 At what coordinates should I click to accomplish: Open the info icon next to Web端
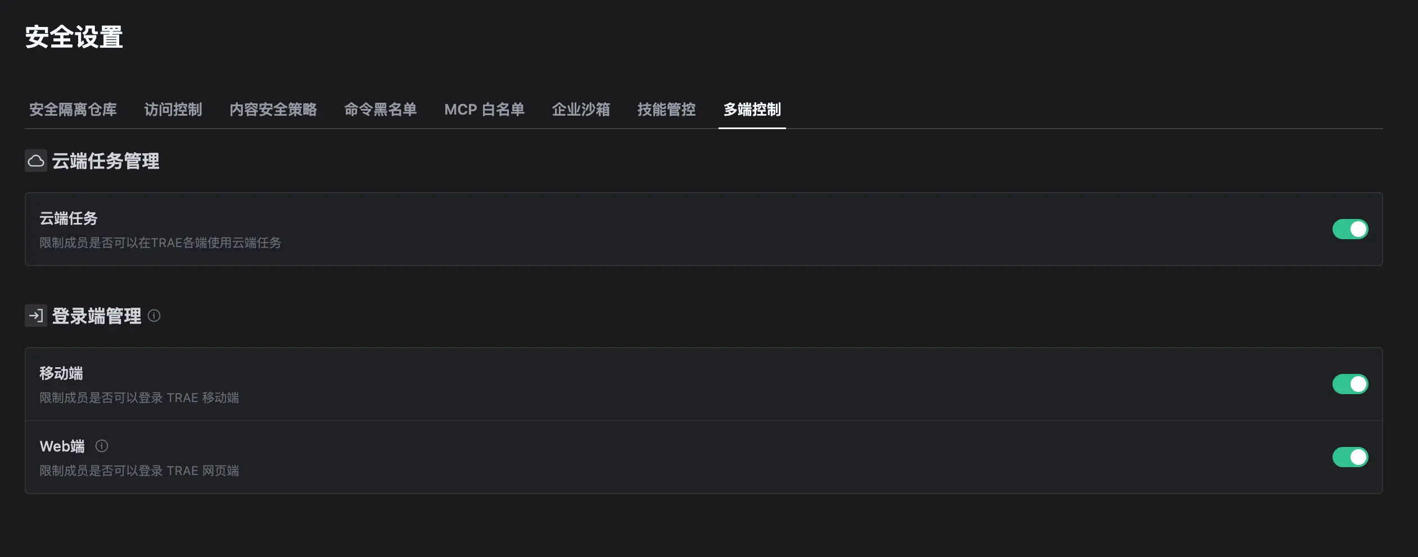[102, 446]
